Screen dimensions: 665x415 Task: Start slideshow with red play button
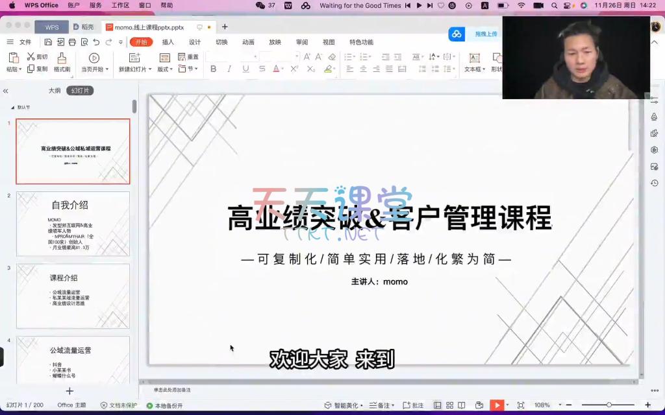[496, 405]
